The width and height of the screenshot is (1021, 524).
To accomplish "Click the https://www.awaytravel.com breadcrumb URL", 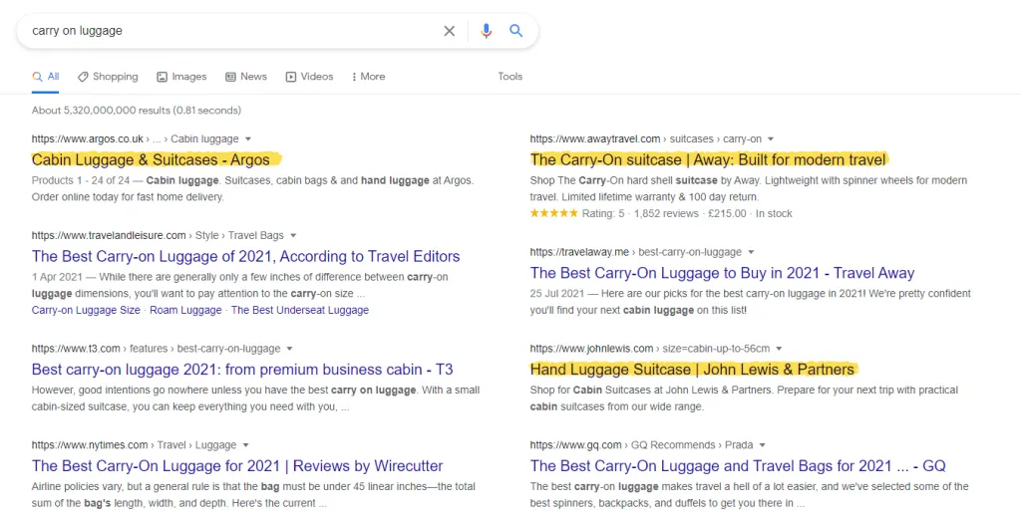I will 595,139.
